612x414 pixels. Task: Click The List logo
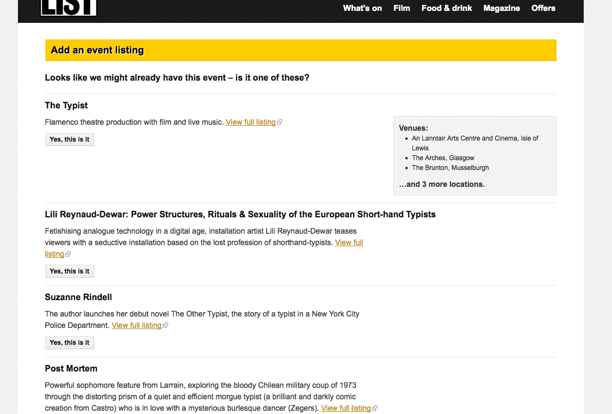69,8
